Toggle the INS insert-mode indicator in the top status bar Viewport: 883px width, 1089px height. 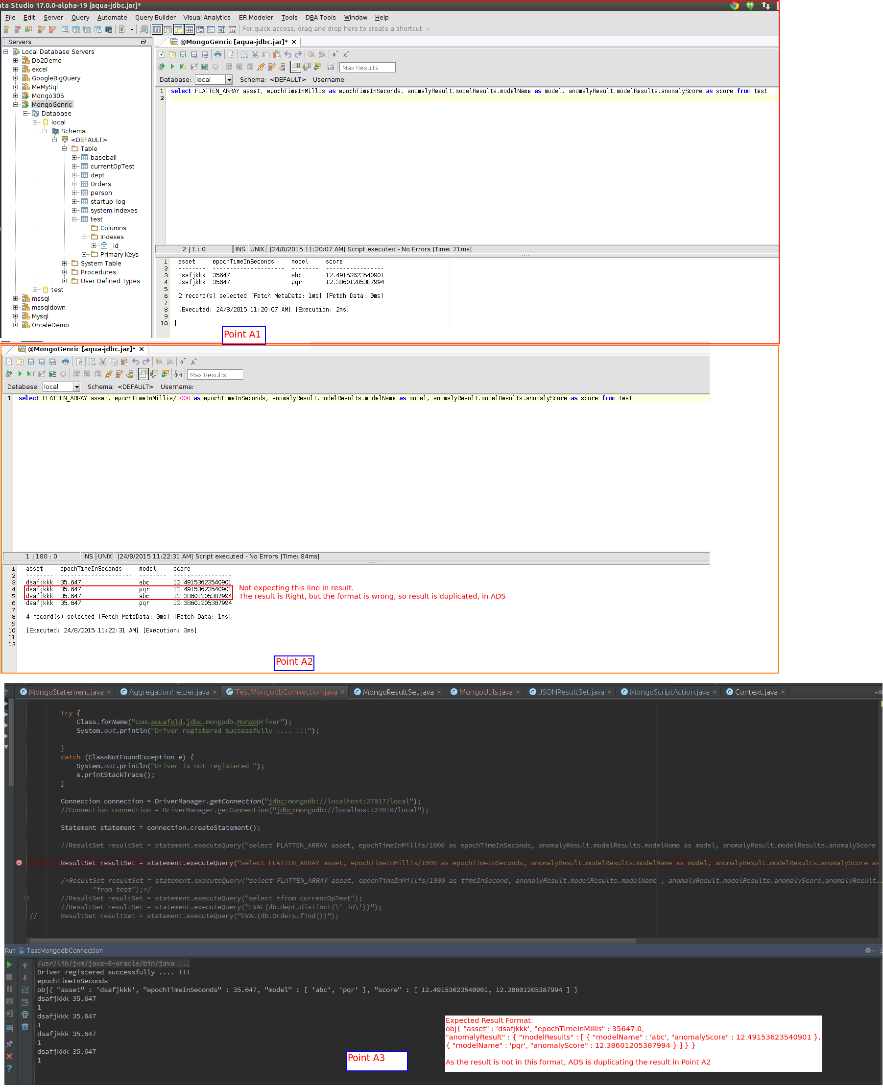coord(240,249)
